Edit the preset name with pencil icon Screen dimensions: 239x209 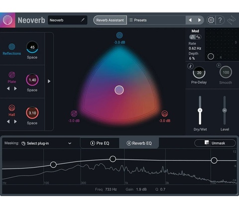coord(83,20)
